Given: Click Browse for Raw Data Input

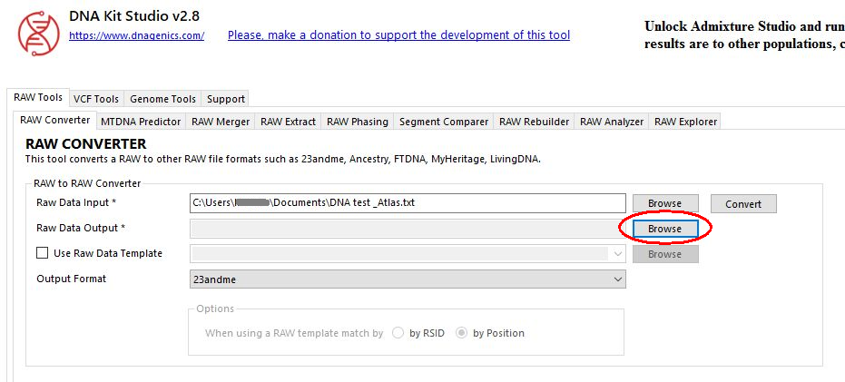Looking at the screenshot, I should tap(664, 203).
